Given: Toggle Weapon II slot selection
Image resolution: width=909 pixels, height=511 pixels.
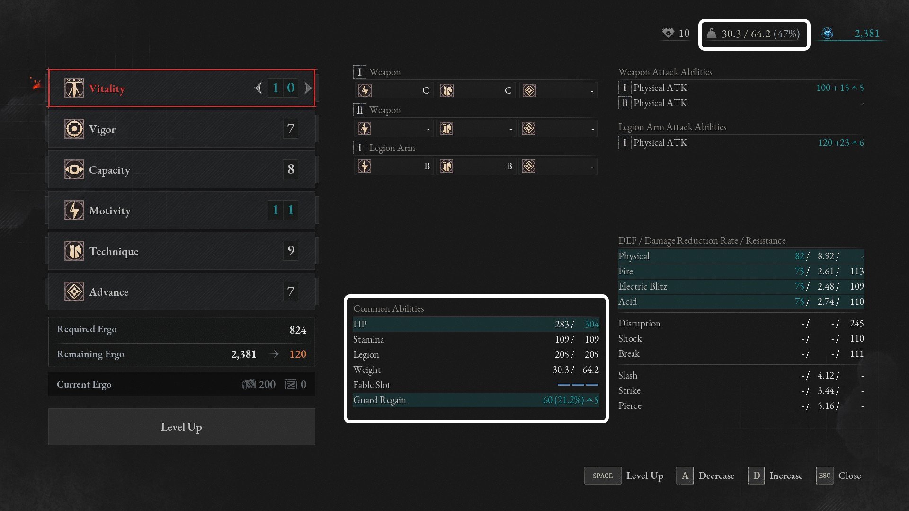Looking at the screenshot, I should pos(358,110).
